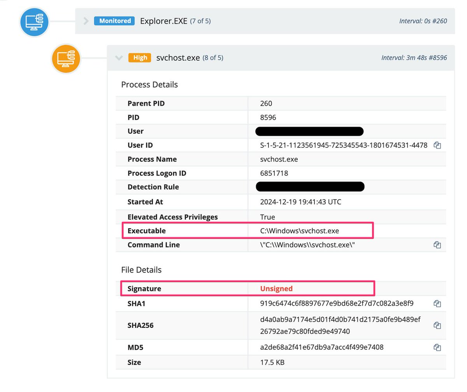Select the Size value 17.5 KB
This screenshot has width=467, height=392.
pos(272,362)
